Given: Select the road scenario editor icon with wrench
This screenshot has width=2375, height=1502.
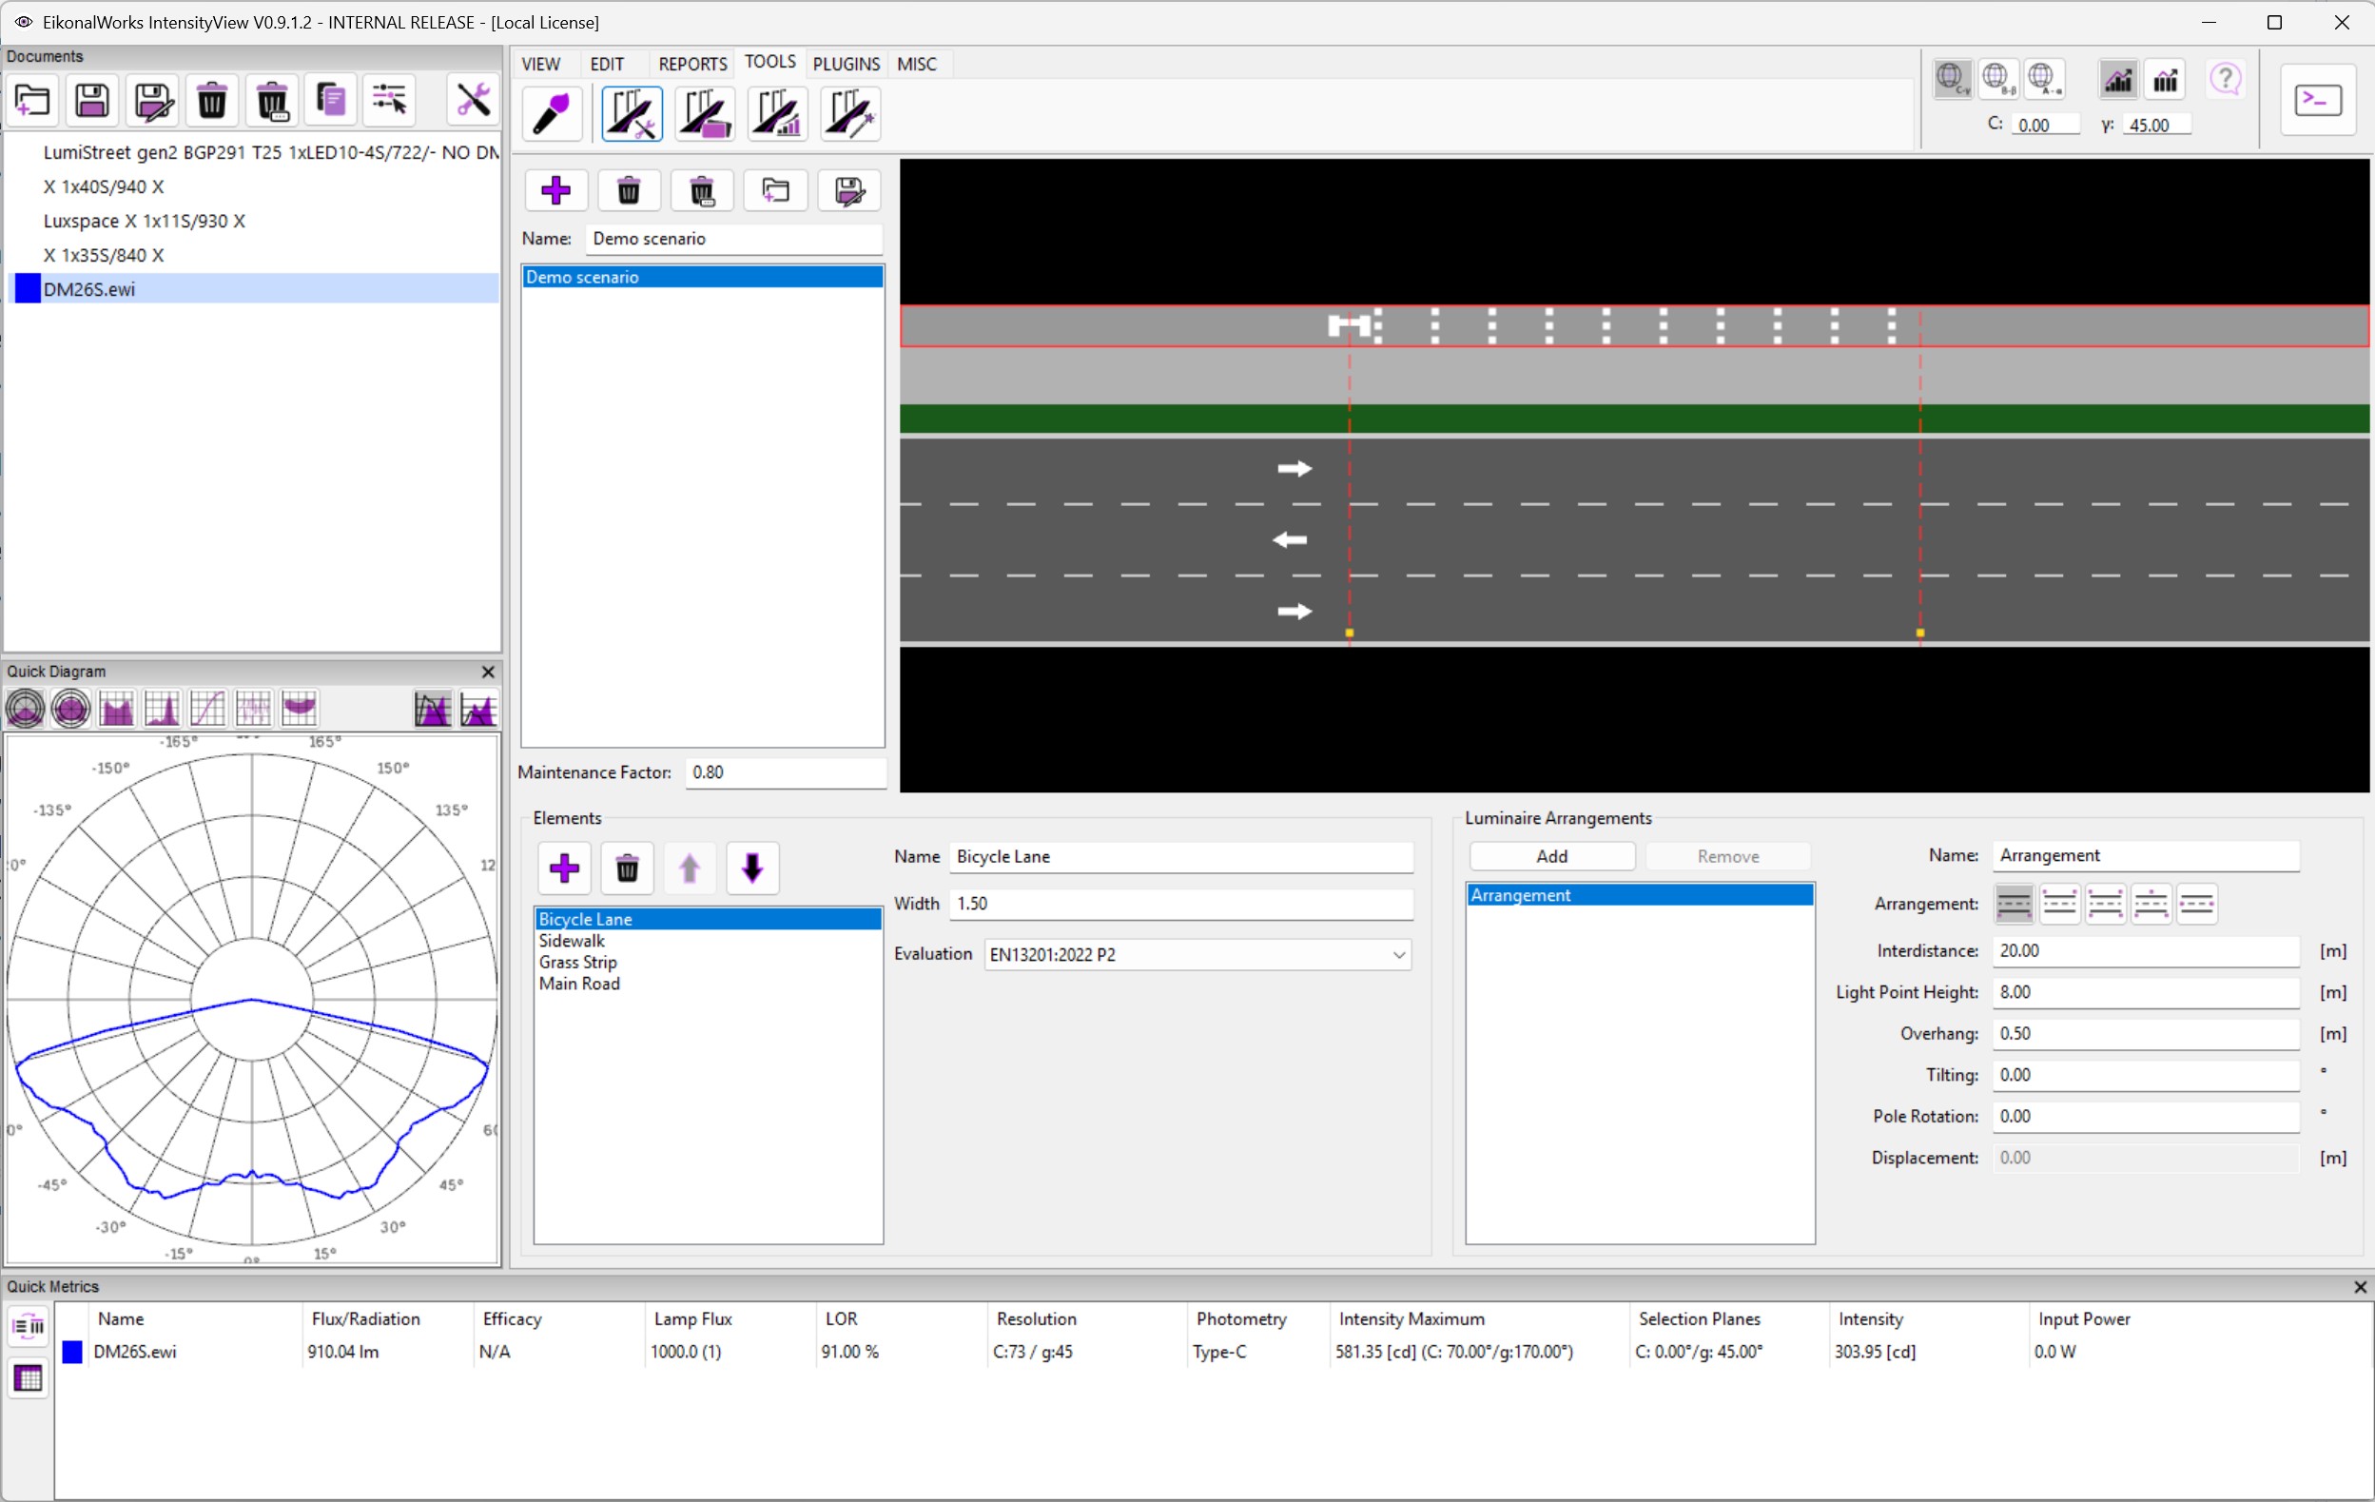Looking at the screenshot, I should coord(632,114).
